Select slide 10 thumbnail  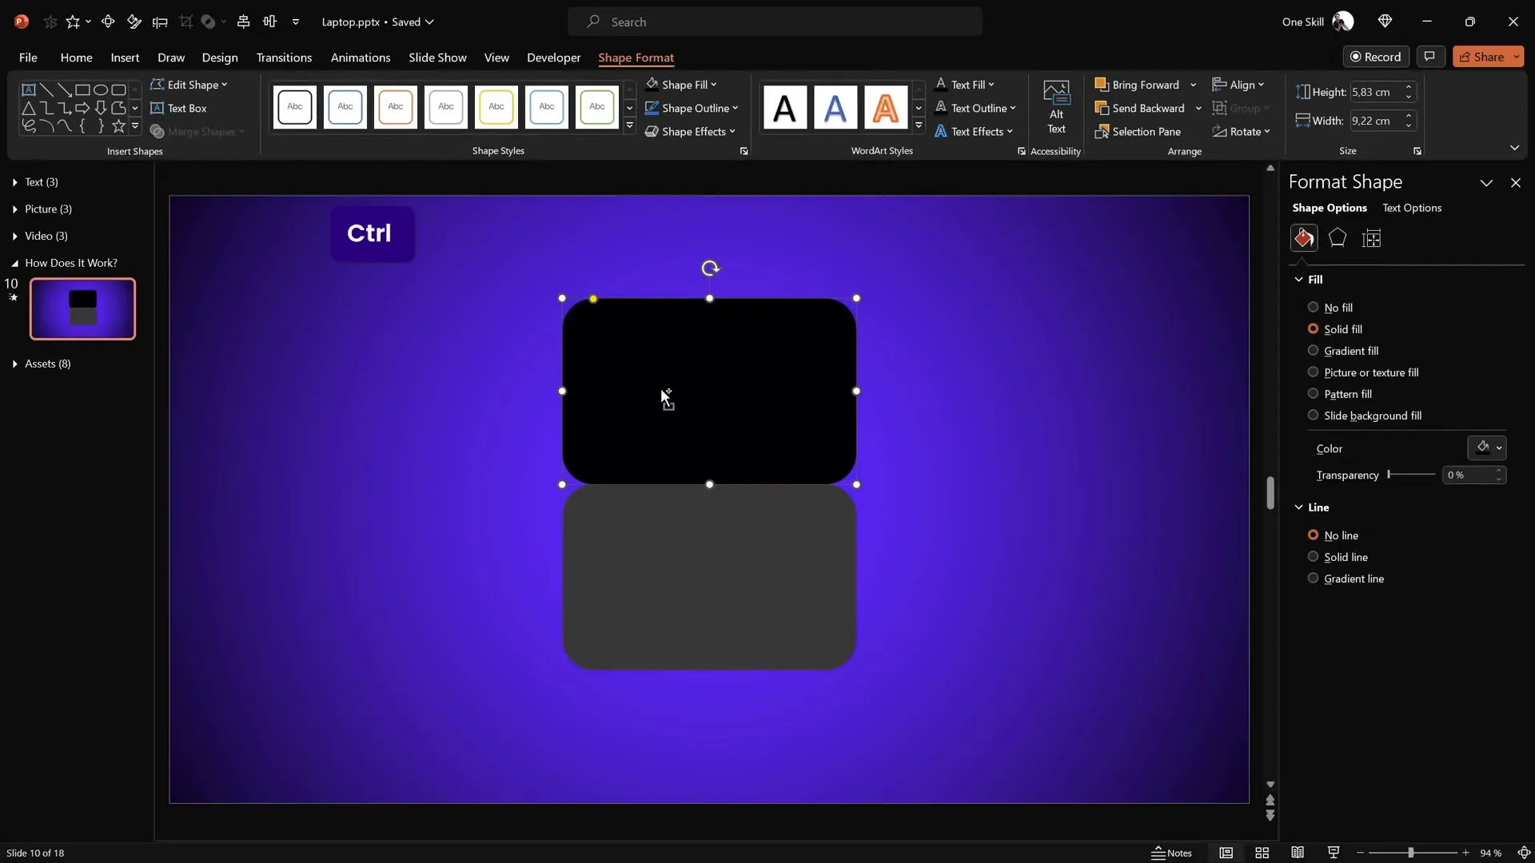pyautogui.click(x=82, y=308)
